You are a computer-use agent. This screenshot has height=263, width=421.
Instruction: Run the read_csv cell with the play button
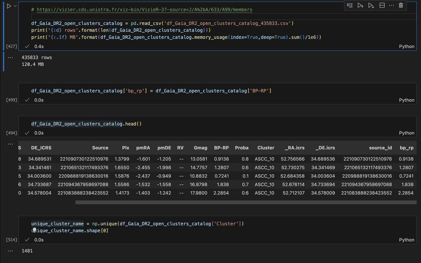9,6
